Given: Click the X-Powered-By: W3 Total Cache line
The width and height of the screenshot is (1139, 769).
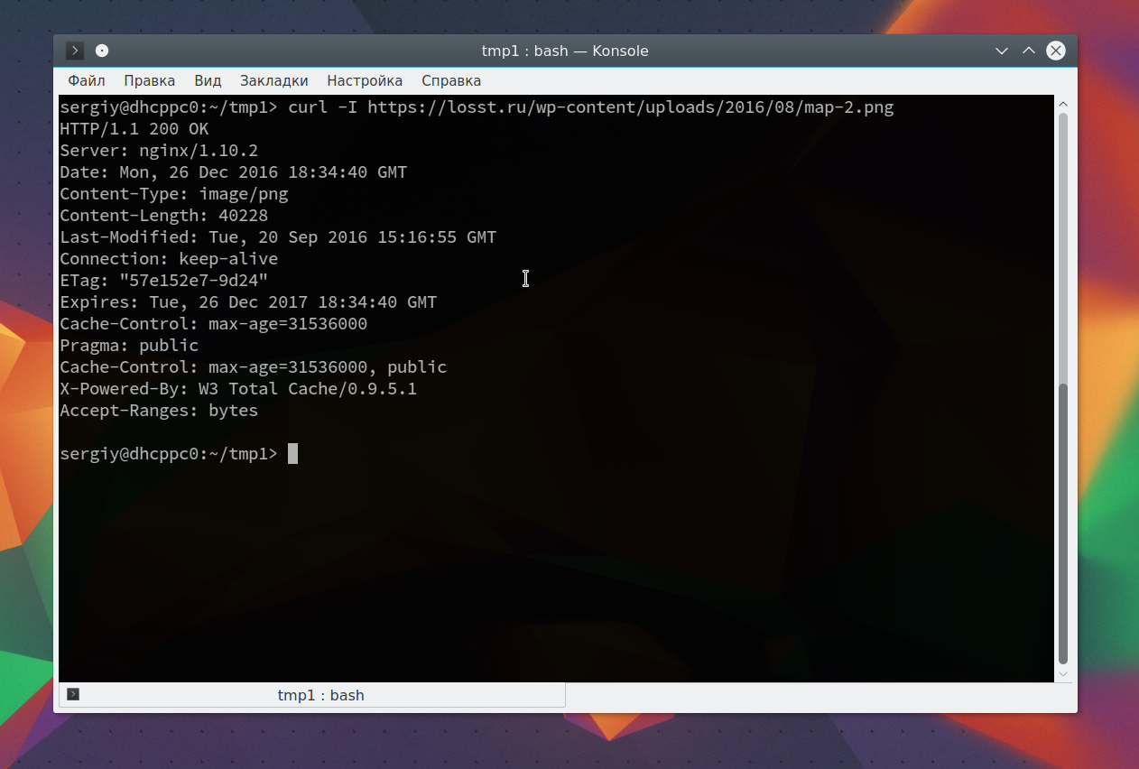Looking at the screenshot, I should [238, 389].
